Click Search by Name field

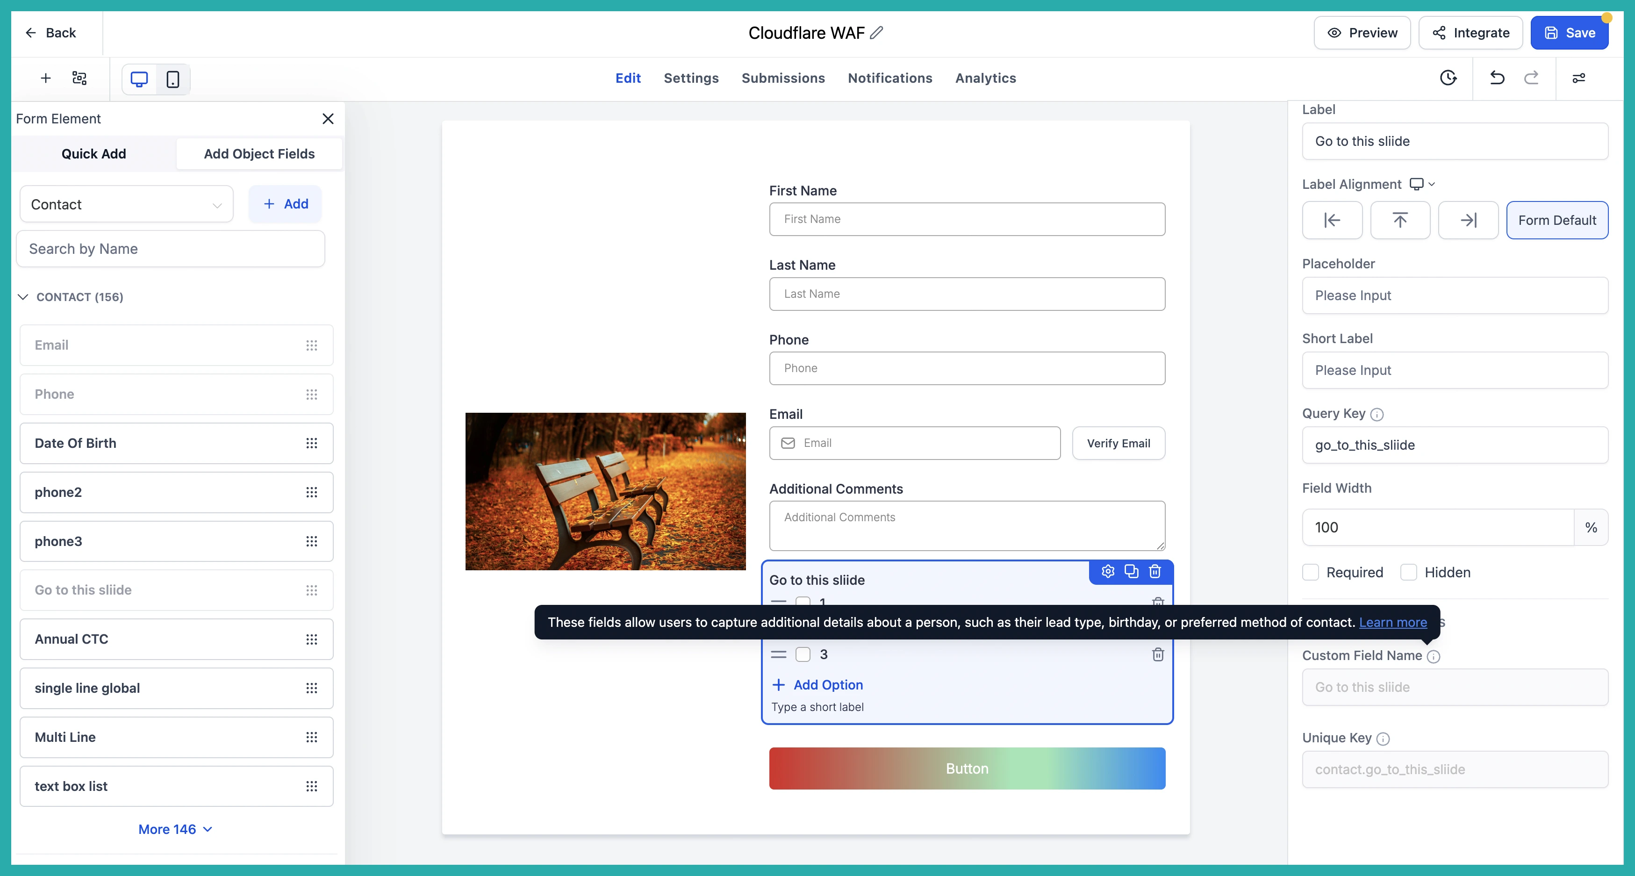coord(170,249)
